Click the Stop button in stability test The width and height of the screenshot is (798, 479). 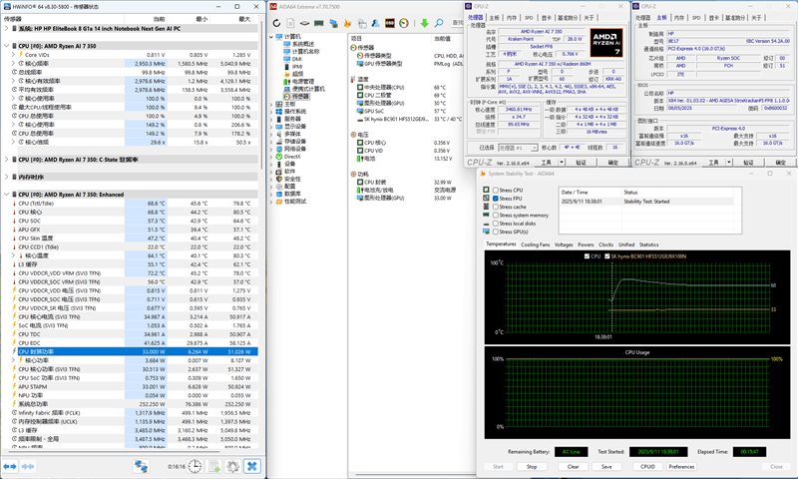pos(532,466)
